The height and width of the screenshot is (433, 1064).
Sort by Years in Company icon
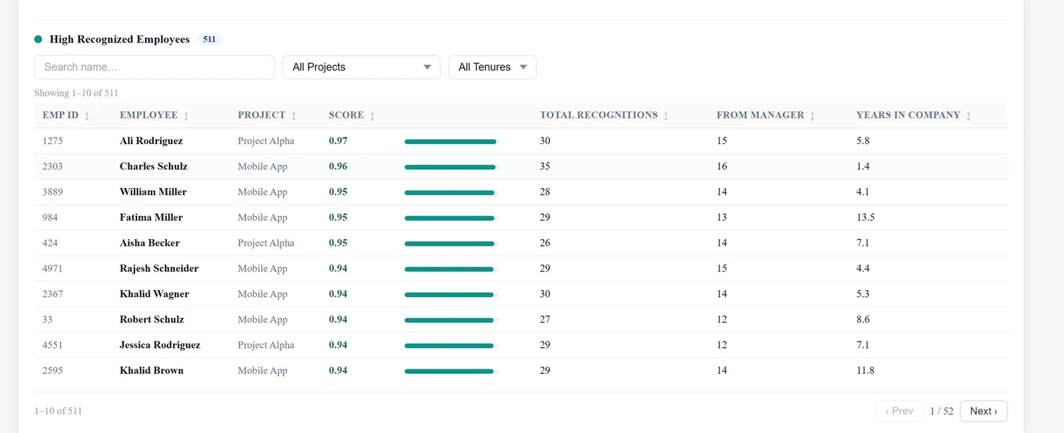(969, 116)
